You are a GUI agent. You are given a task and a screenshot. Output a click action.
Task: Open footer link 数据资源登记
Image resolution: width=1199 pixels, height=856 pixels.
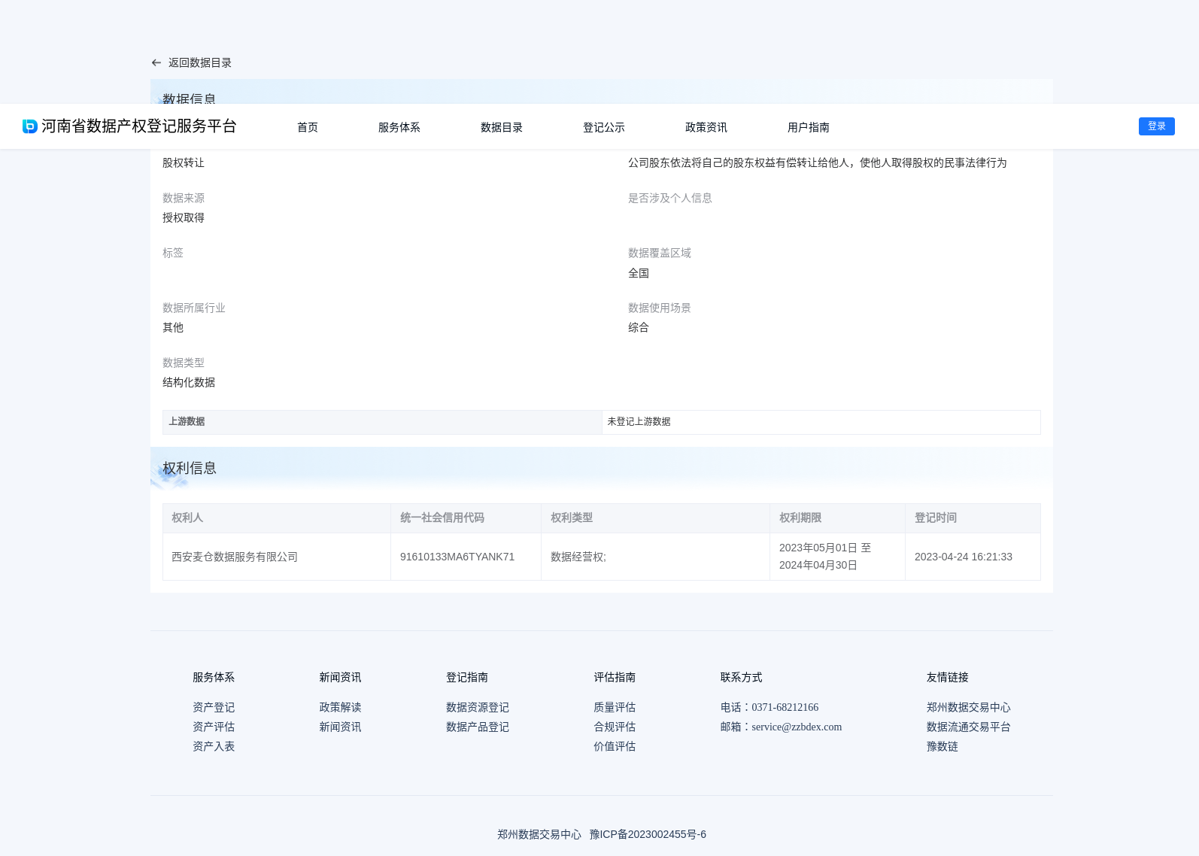pyautogui.click(x=478, y=707)
